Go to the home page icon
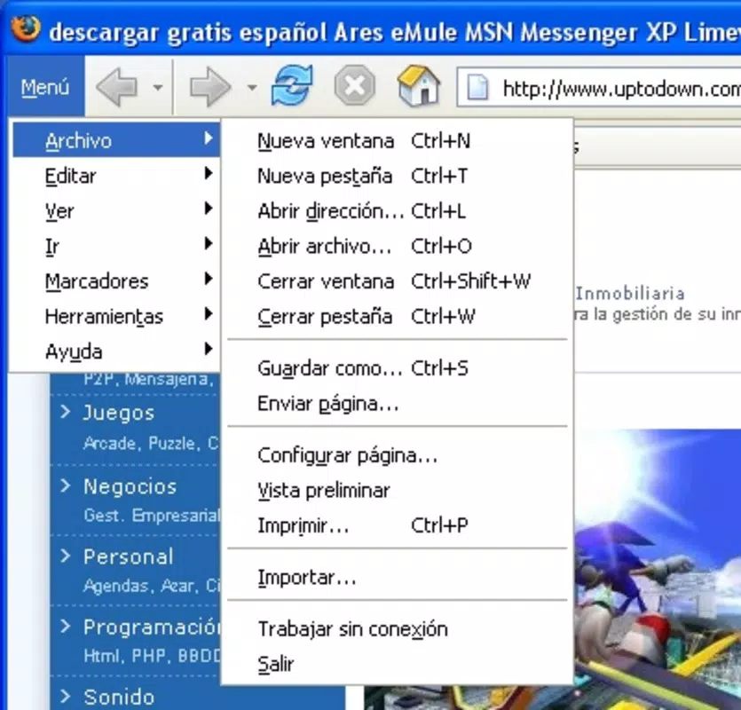Screen dimensions: 741x710 (x=419, y=86)
